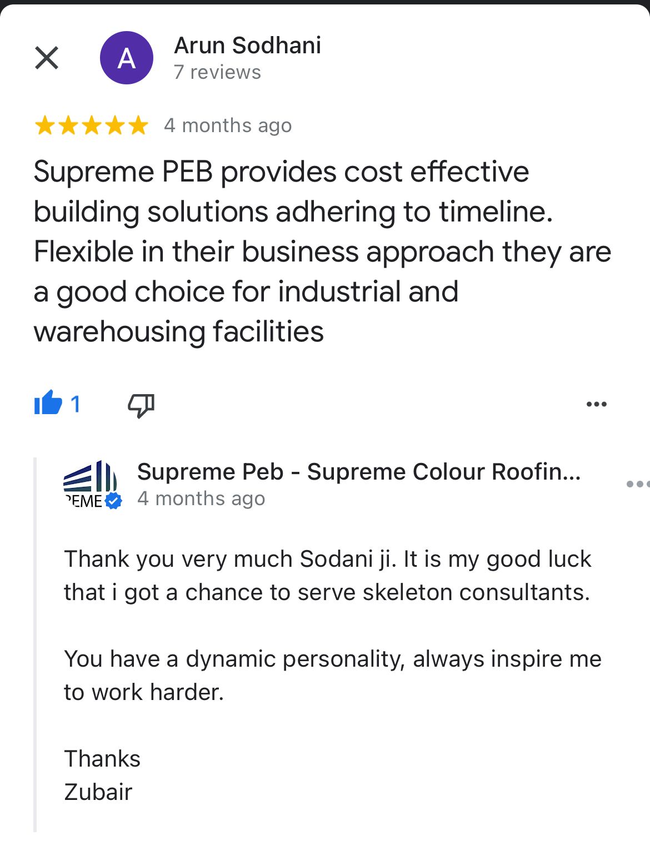Close the review detail panel

(x=47, y=58)
